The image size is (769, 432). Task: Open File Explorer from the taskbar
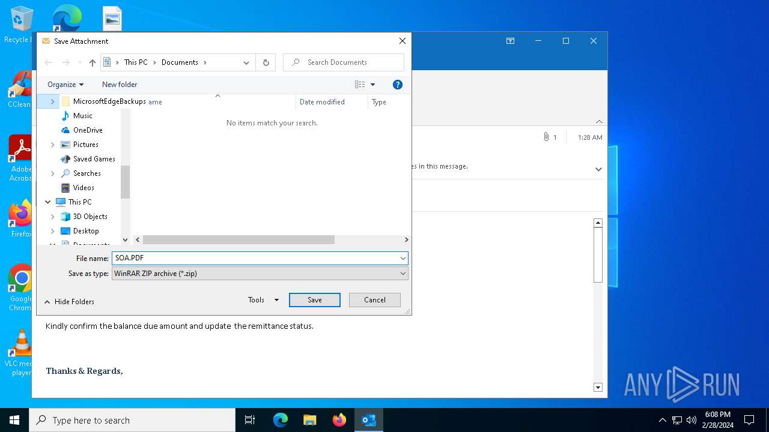pos(310,420)
